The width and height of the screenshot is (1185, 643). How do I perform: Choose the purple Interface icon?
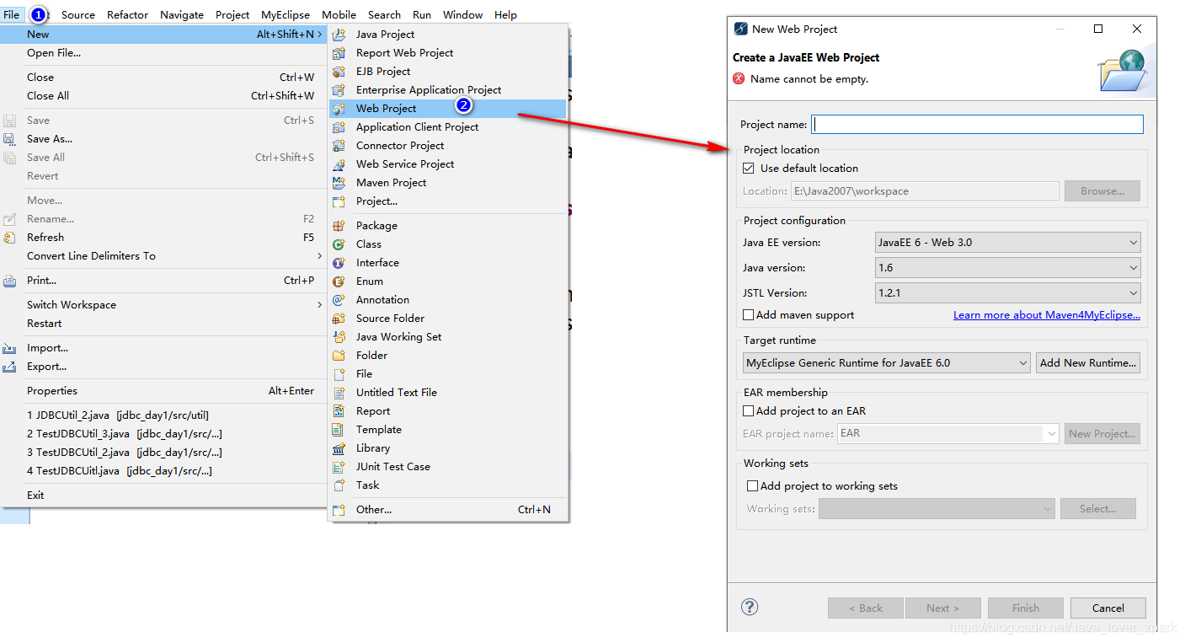(339, 263)
